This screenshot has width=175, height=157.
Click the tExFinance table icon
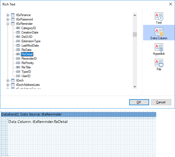click(13, 15)
